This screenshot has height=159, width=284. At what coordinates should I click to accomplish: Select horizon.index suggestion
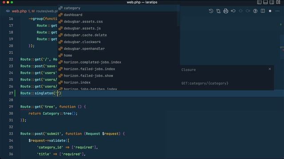pyautogui.click(x=118, y=83)
